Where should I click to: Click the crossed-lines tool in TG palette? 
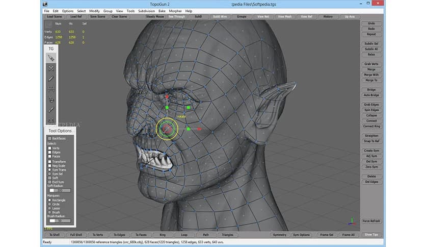point(51,68)
